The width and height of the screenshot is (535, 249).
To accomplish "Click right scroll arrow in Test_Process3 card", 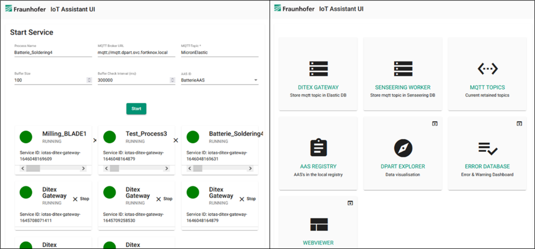I will tap(166, 168).
